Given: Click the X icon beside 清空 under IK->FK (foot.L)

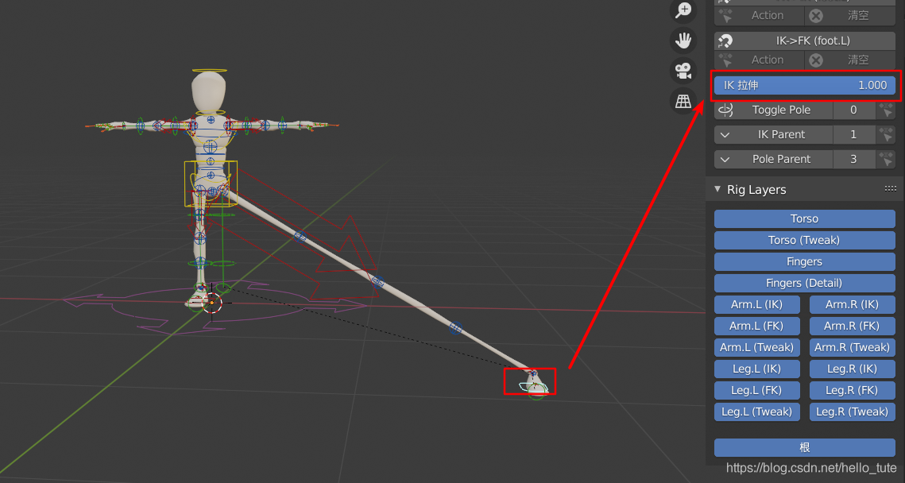Looking at the screenshot, I should pyautogui.click(x=815, y=60).
